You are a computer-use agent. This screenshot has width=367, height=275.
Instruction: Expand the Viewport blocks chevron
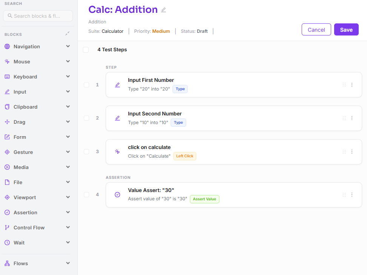pyautogui.click(x=68, y=197)
